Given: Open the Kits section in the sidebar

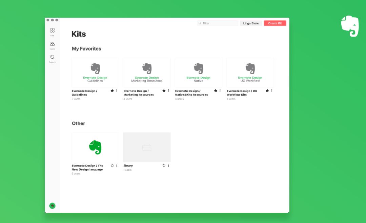Looking at the screenshot, I should coord(52,32).
